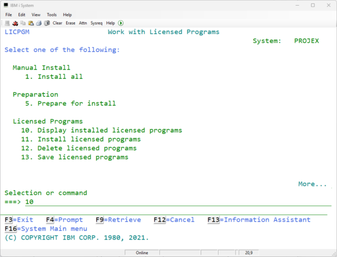Open the Help menu in menu bar
This screenshot has width=337, height=257.
coord(67,15)
